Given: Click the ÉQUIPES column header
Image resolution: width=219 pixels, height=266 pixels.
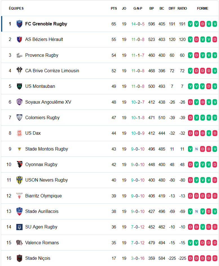Looking at the screenshot, I should (x=16, y=8).
